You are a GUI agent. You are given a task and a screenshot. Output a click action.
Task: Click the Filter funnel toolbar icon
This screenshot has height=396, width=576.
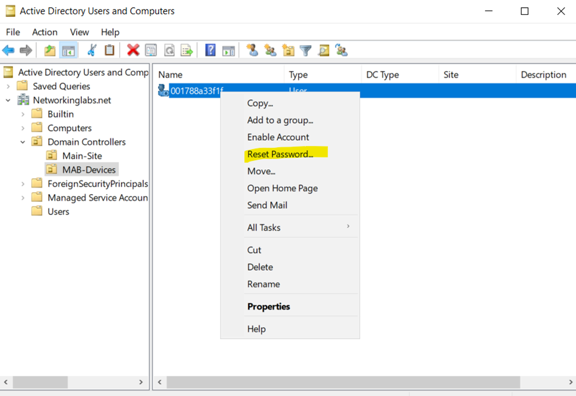point(305,50)
